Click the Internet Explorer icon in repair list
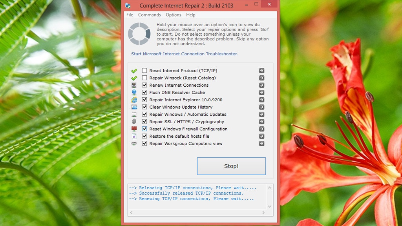 (x=134, y=100)
